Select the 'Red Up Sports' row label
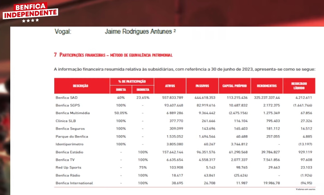Viewport: 324px width, 195px height. [68, 168]
